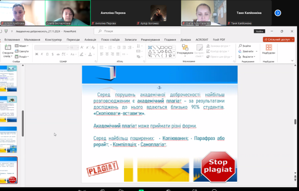The width and height of the screenshot is (299, 191).
Task: Open the Paragraph dialog launcher
Action: click(x=144, y=61)
